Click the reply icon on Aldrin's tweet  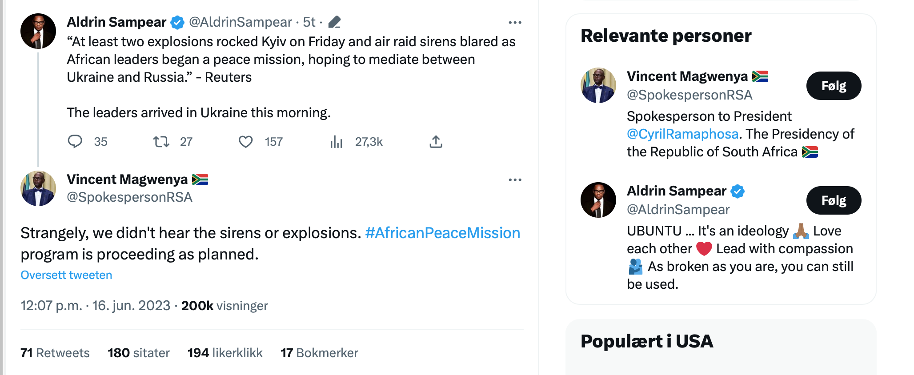75,141
